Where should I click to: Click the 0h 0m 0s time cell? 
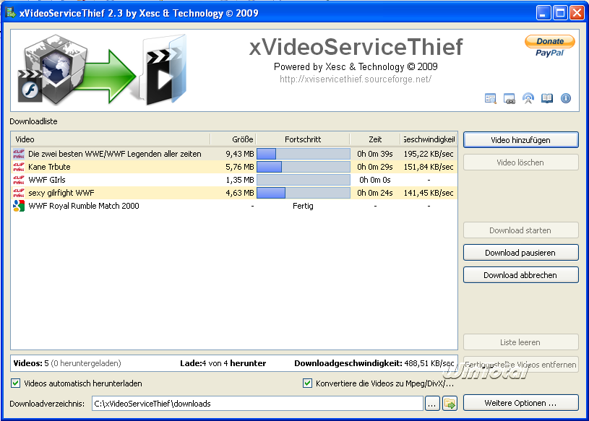coord(375,180)
